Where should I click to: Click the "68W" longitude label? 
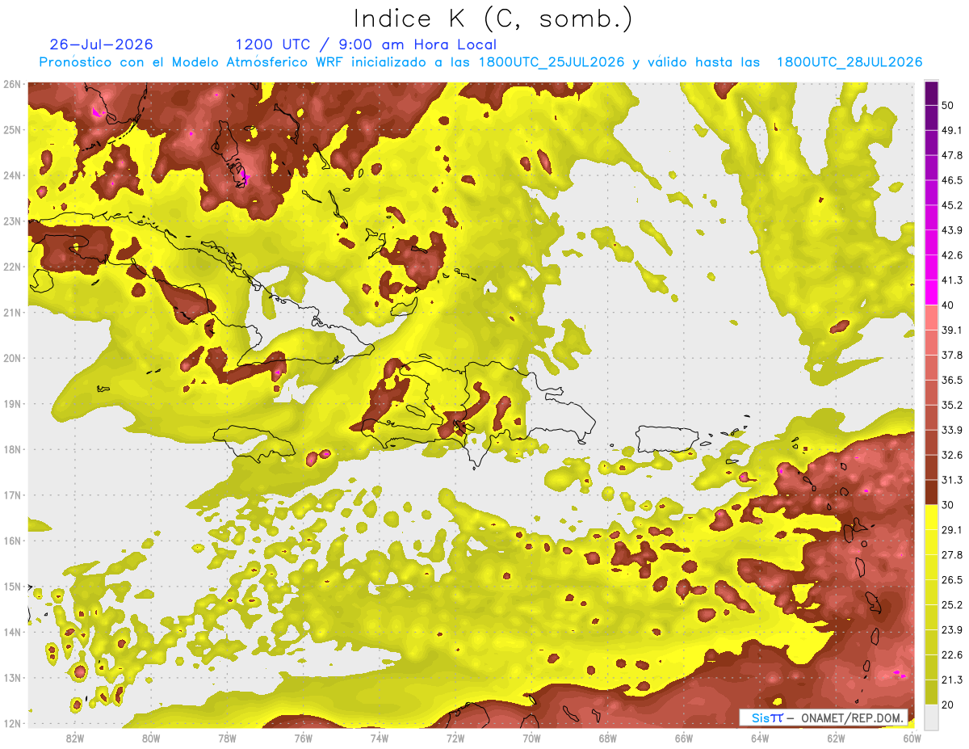pyautogui.click(x=607, y=738)
